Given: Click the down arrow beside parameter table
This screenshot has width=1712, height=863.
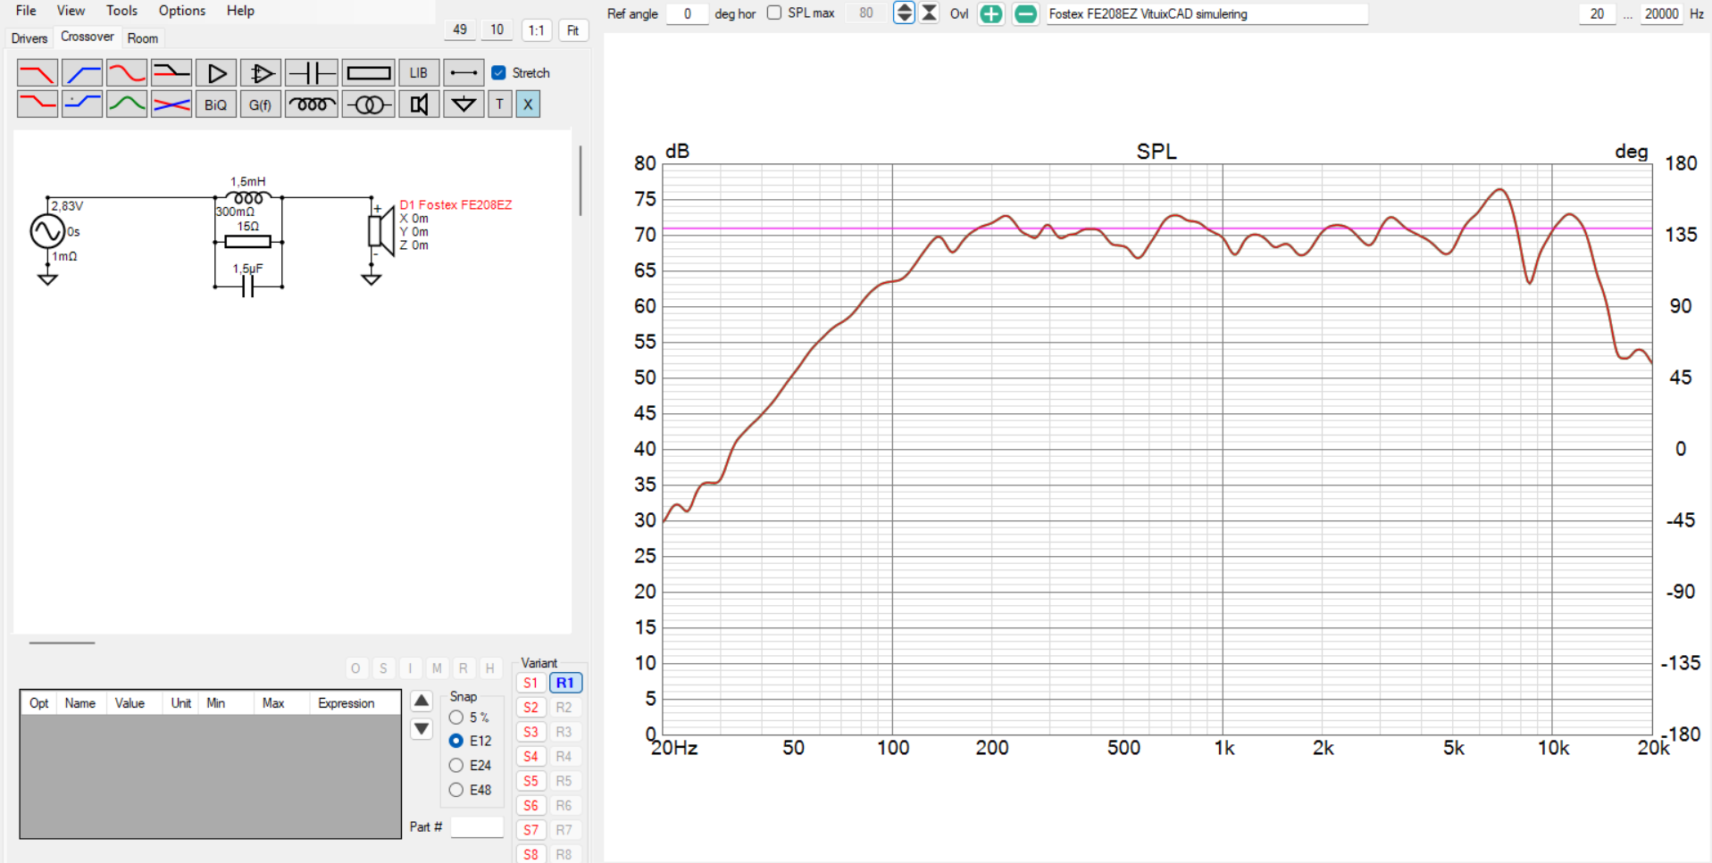Looking at the screenshot, I should coord(422,729).
